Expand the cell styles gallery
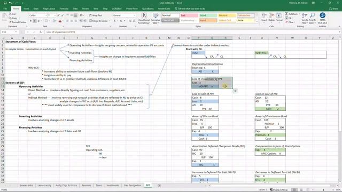 [256, 22]
